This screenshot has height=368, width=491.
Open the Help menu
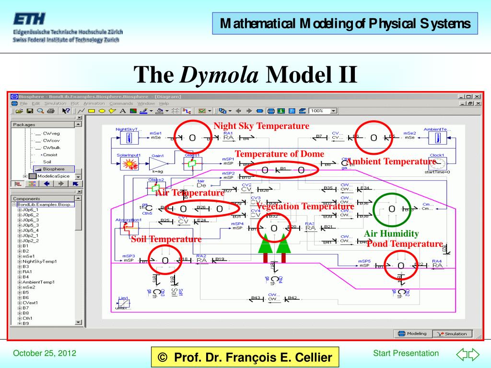coord(164,103)
